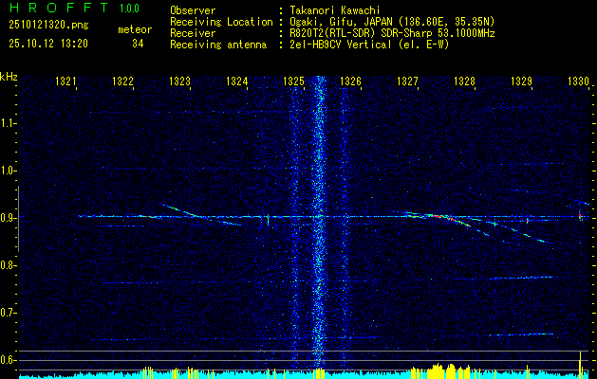This screenshot has height=379, width=597.
Task: Click the 1323 time axis marker
Action: click(x=179, y=81)
